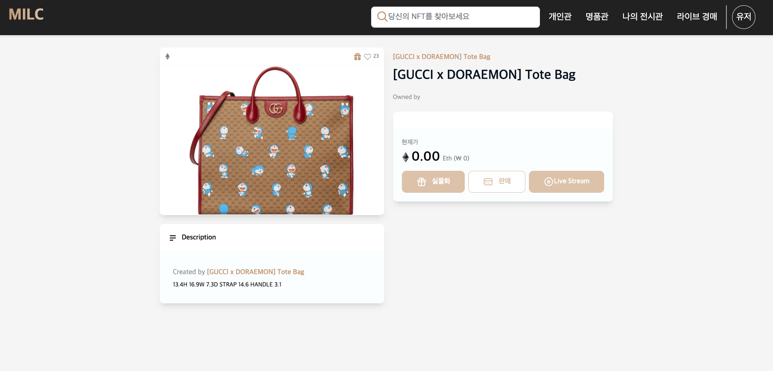Open the collection link above the title
This screenshot has height=371, width=773.
(x=441, y=57)
